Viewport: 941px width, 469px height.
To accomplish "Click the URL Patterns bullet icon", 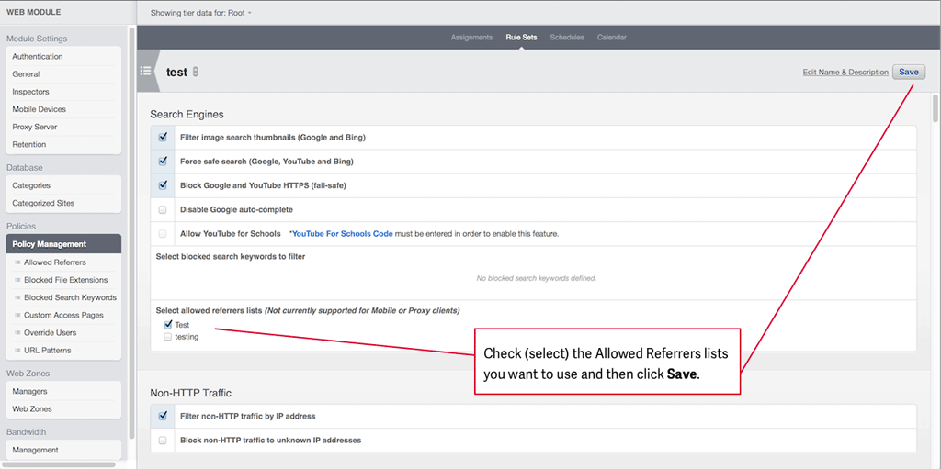I will tap(17, 351).
